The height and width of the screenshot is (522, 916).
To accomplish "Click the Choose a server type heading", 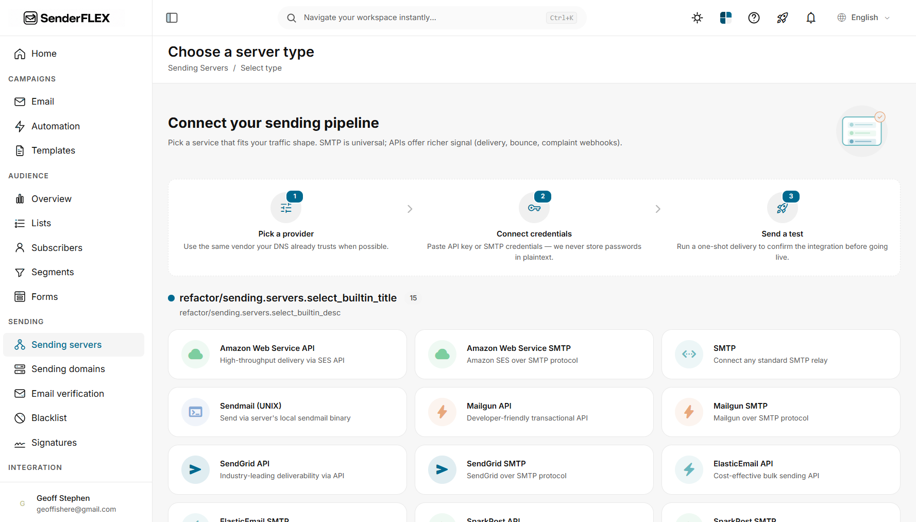I will [241, 52].
